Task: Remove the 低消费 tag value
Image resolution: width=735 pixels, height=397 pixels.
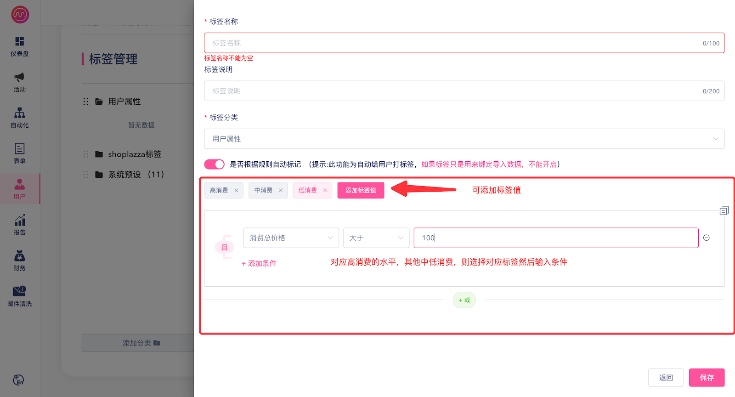Action: point(325,190)
